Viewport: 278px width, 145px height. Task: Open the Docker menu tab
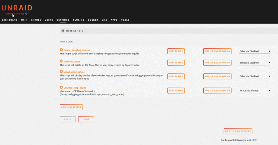93,20
